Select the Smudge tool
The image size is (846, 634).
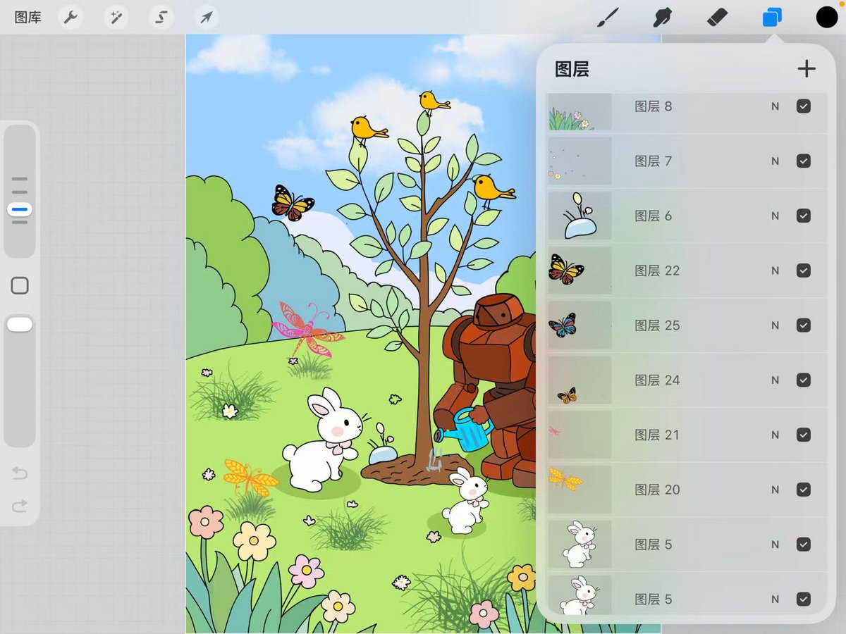click(x=662, y=18)
